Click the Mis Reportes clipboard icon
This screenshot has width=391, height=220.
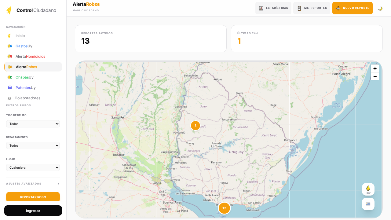(299, 8)
